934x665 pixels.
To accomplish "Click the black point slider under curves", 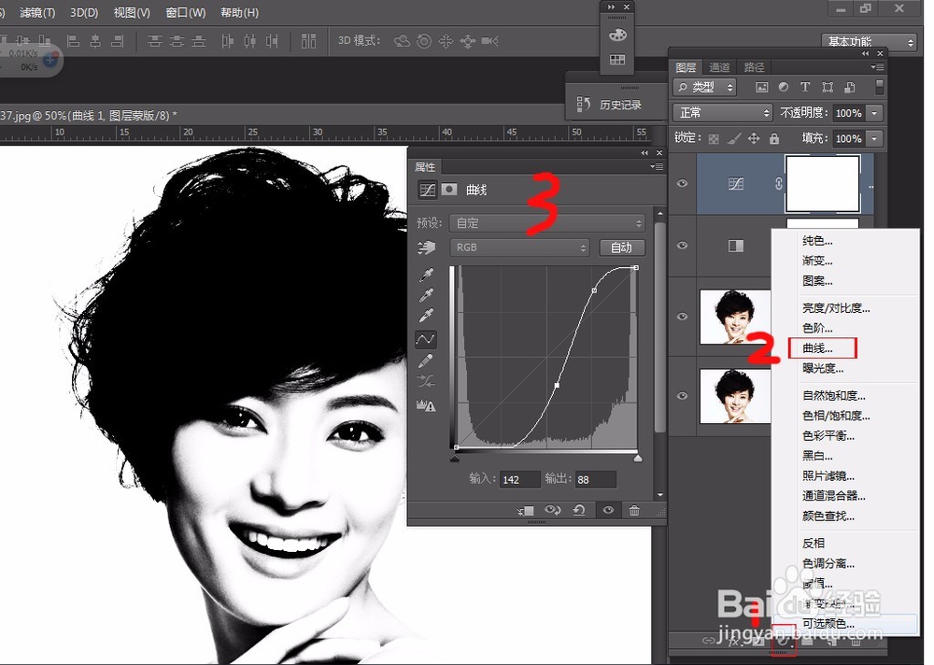I will (x=455, y=459).
